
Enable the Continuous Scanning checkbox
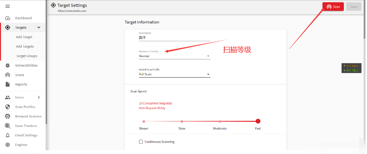[141, 142]
